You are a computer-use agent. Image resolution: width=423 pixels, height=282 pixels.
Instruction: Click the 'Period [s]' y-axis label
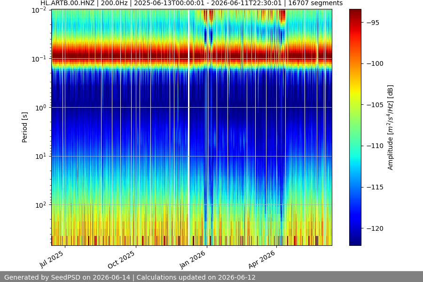[x=24, y=127]
